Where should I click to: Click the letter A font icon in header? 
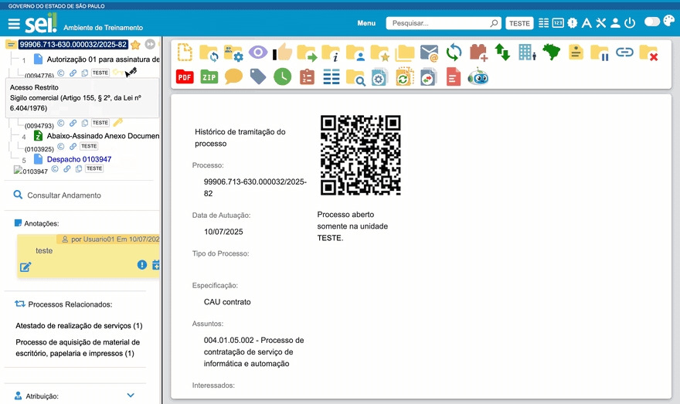(586, 23)
